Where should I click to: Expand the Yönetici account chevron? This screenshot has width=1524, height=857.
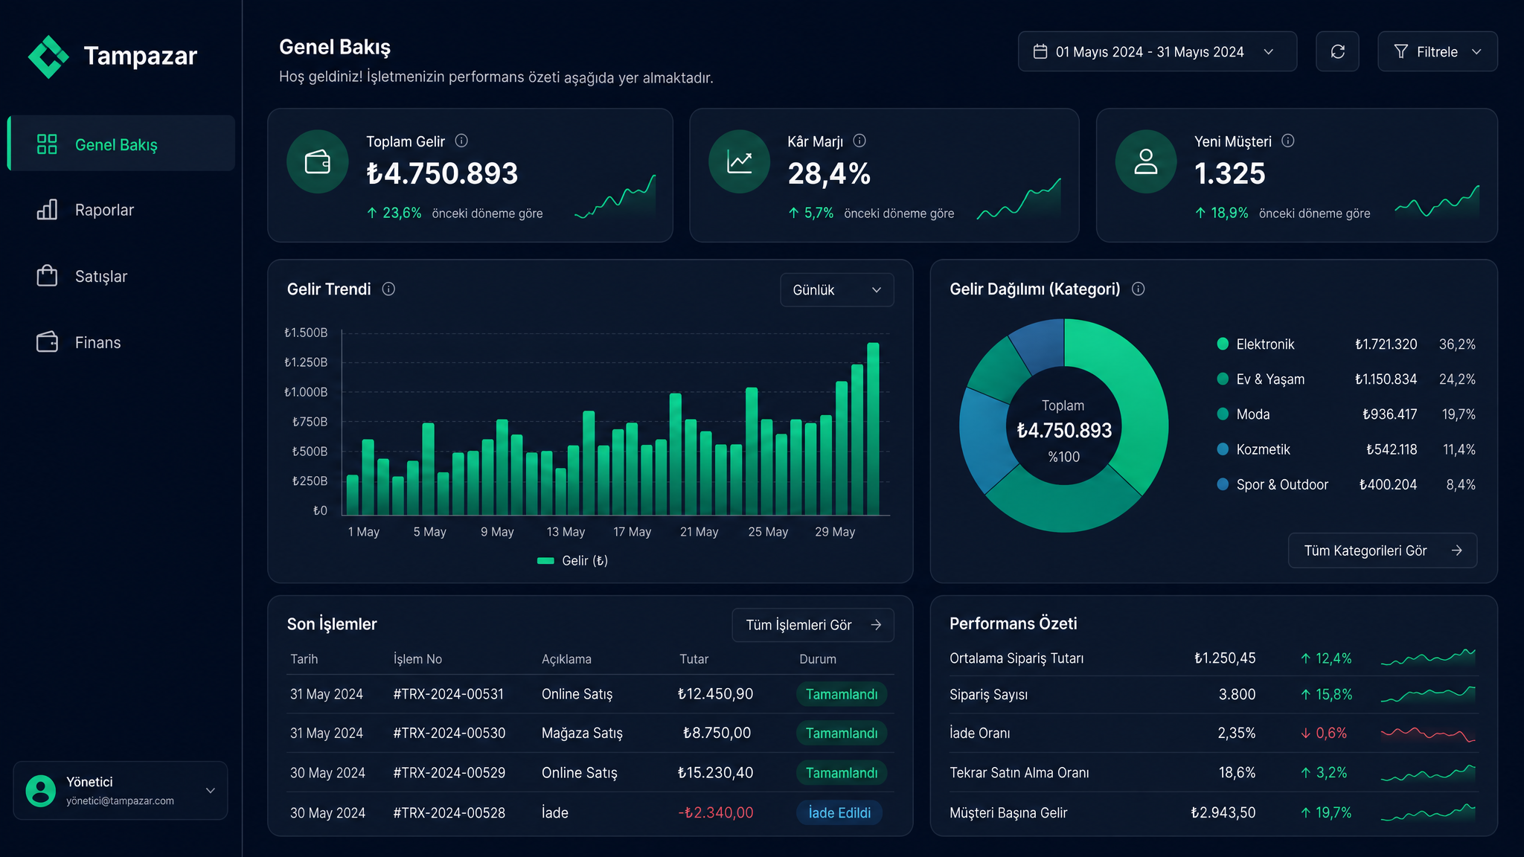pos(211,791)
